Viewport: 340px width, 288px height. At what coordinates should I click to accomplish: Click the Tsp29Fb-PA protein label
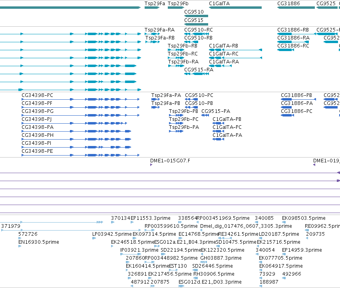pos(184,127)
